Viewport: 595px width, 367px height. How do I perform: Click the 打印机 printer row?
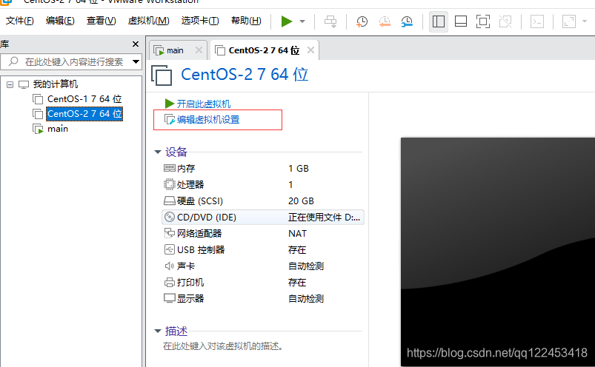tap(262, 283)
